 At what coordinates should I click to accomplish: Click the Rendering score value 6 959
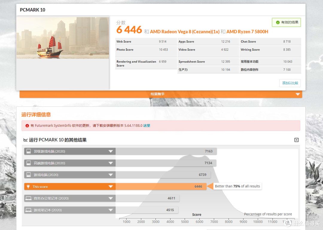click(x=162, y=61)
